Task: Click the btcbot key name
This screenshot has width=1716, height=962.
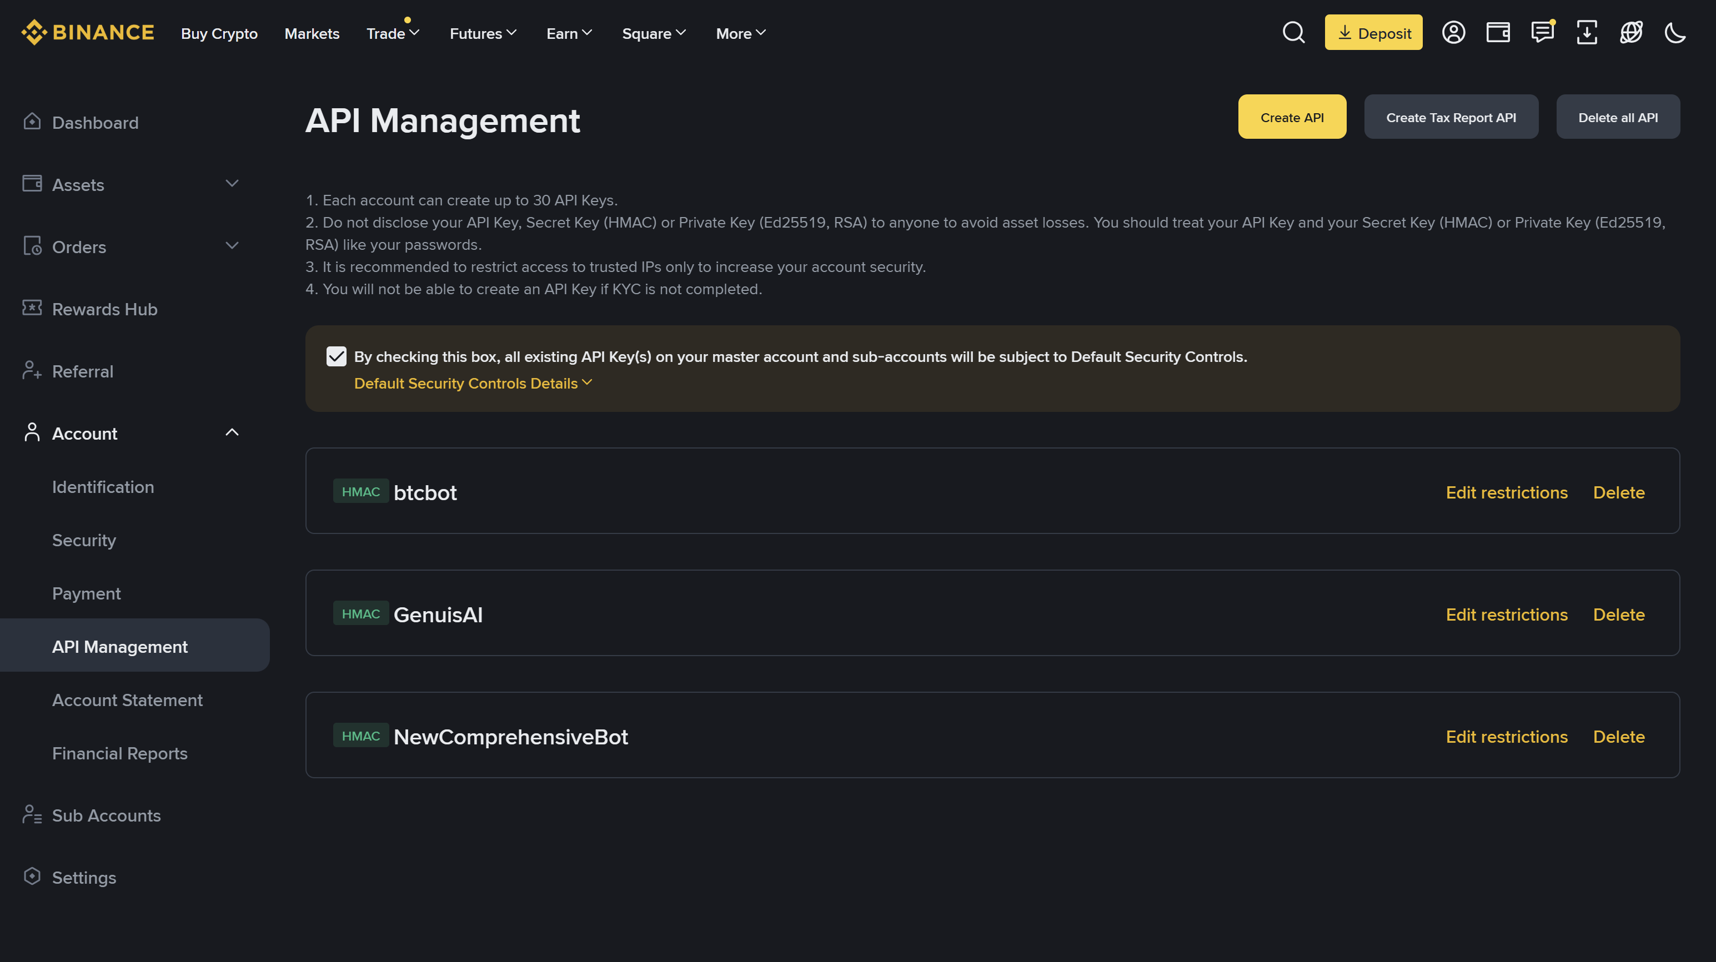Action: (425, 492)
